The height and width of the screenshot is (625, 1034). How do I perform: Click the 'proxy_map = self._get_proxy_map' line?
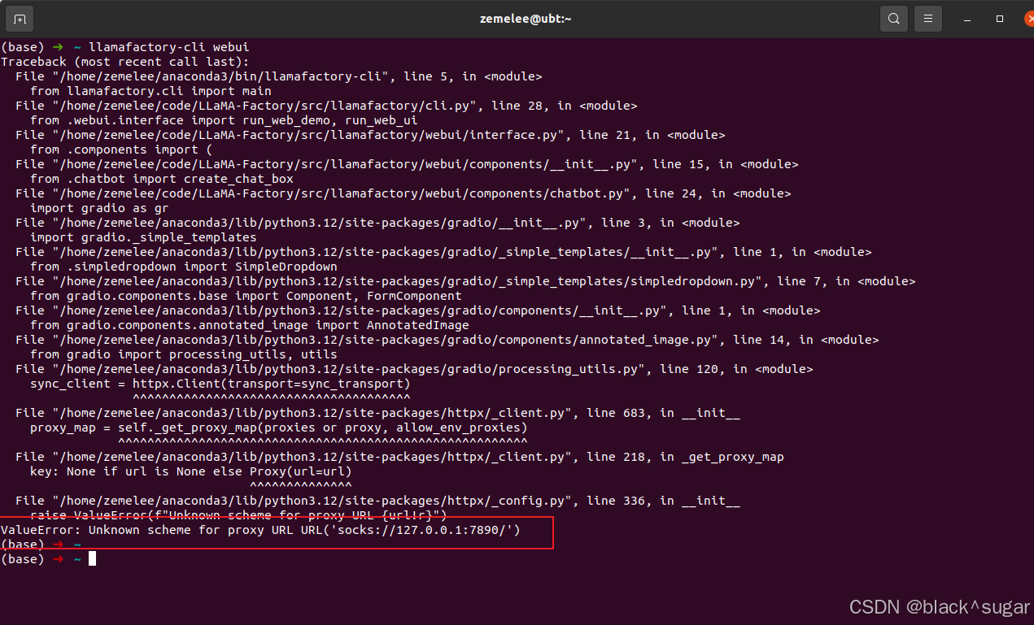pyautogui.click(x=279, y=428)
